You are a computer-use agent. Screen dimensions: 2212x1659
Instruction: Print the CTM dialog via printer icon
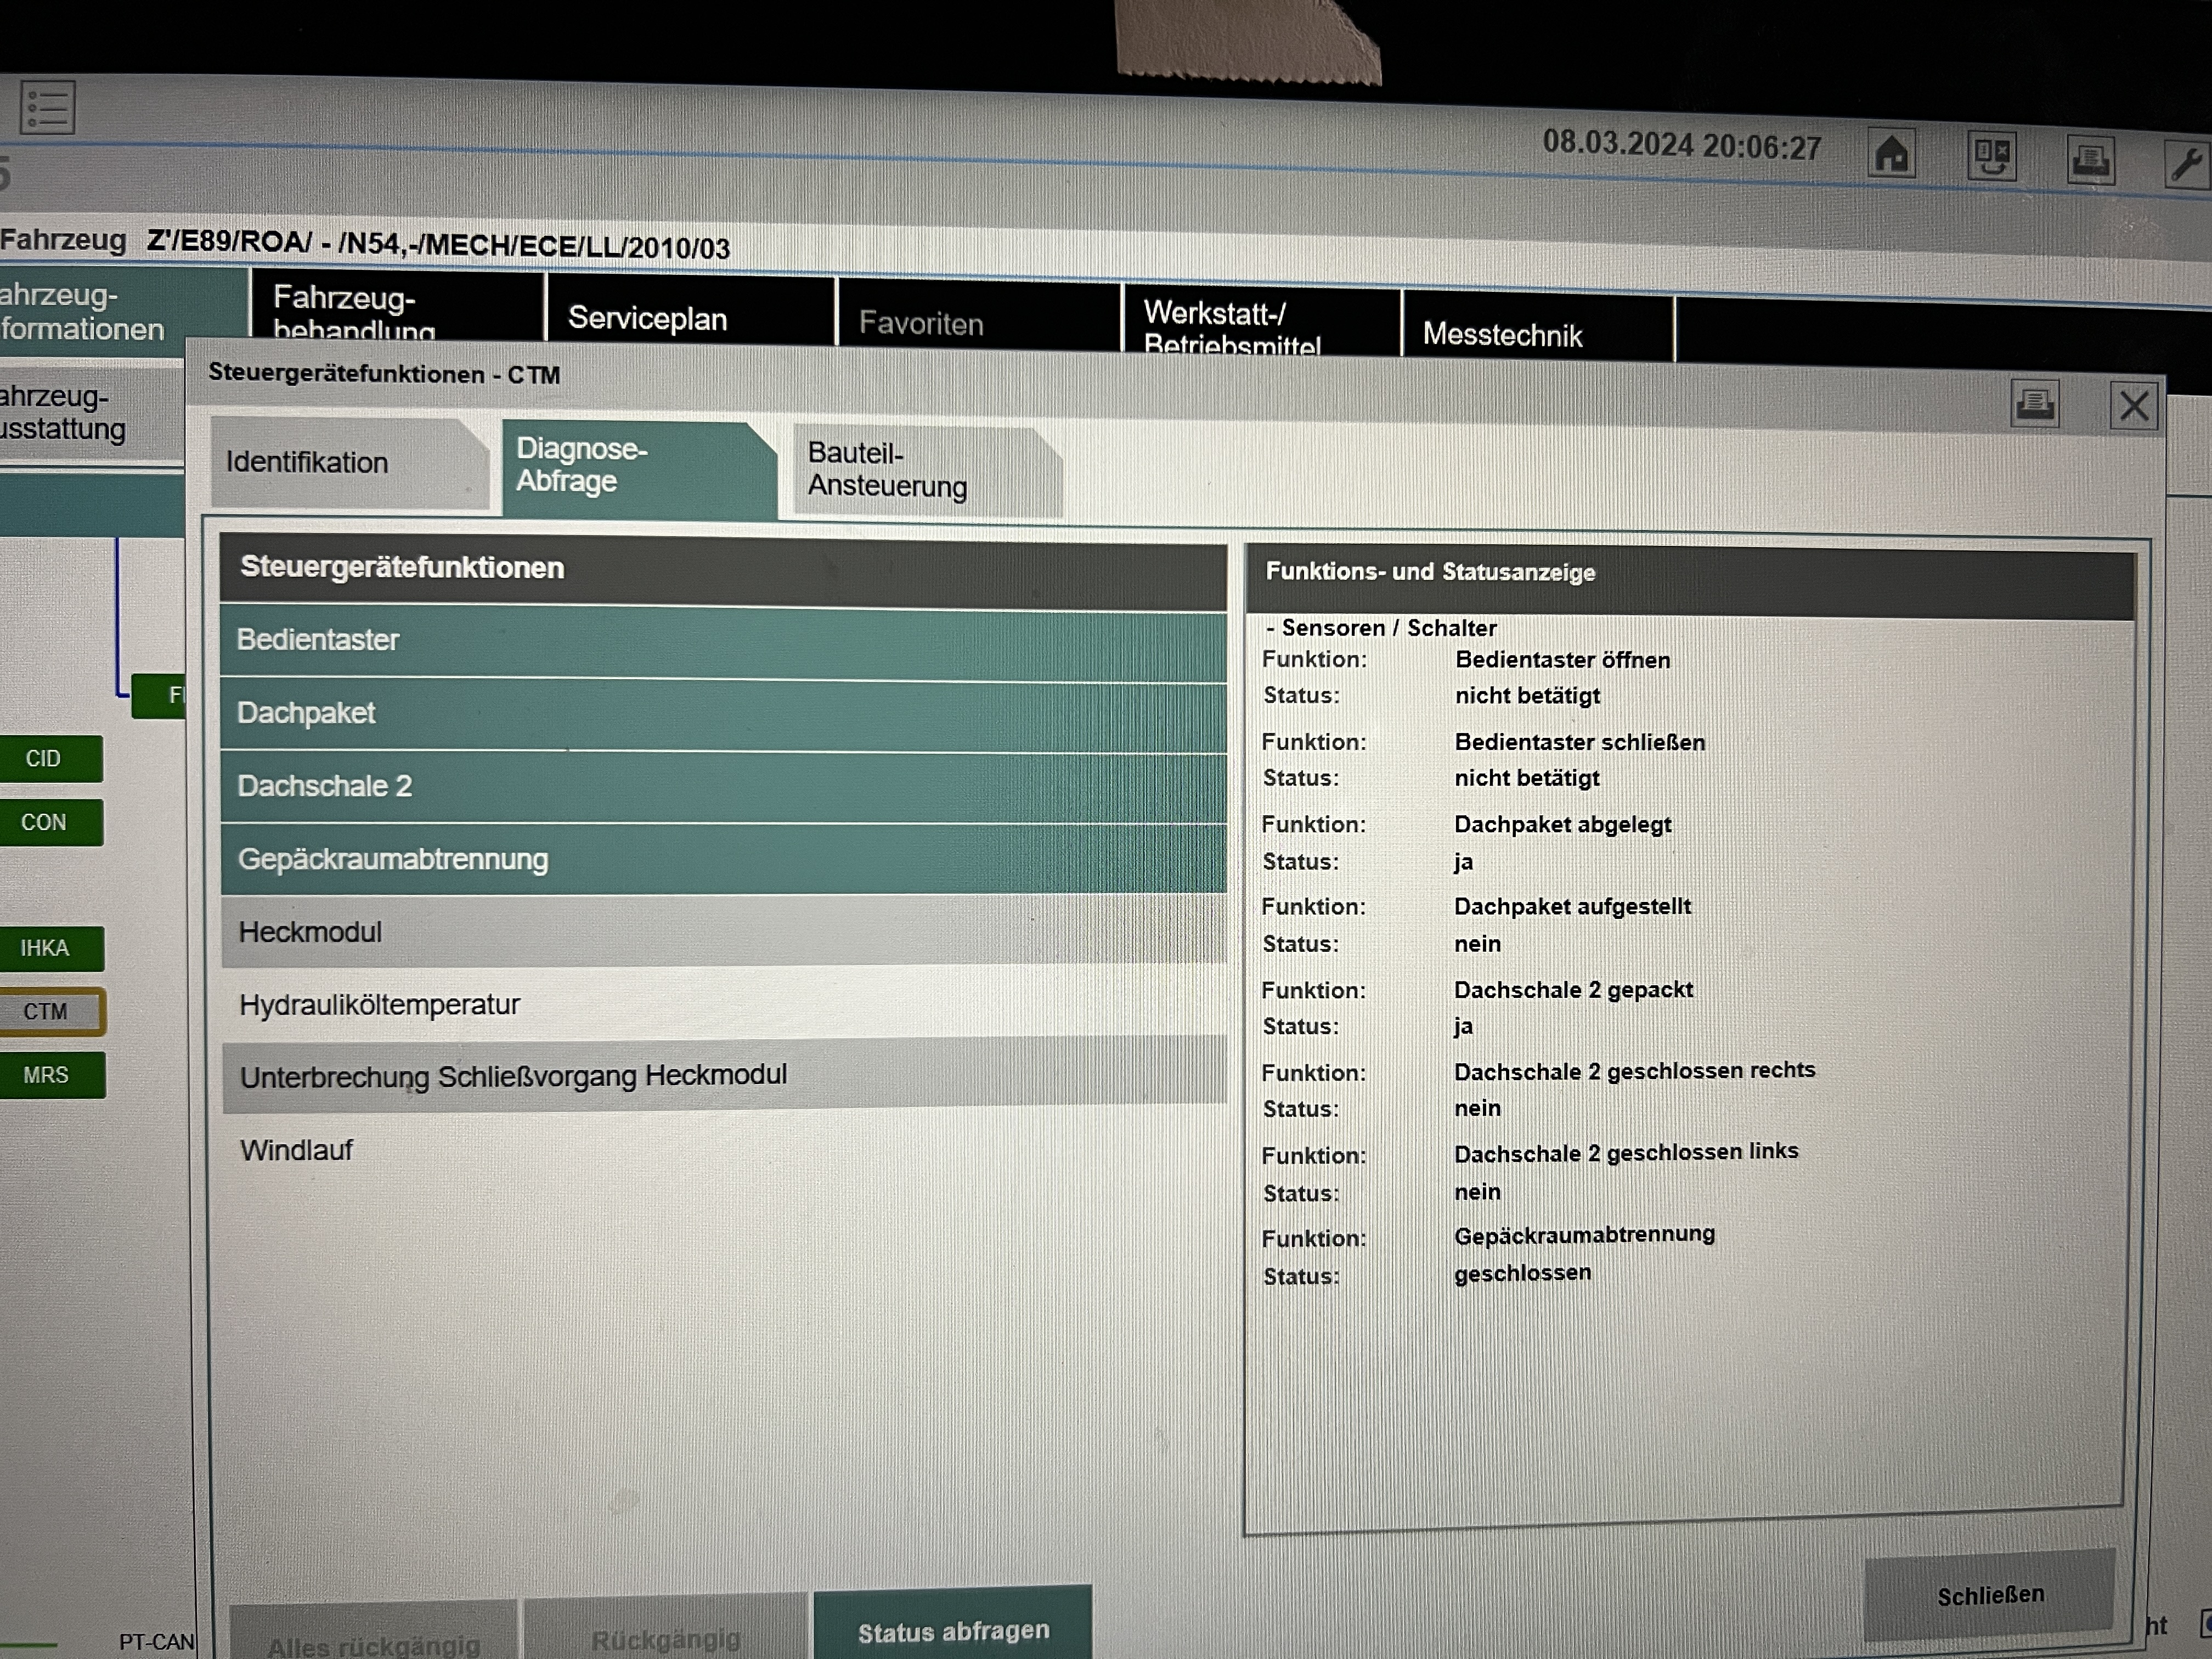click(2034, 404)
